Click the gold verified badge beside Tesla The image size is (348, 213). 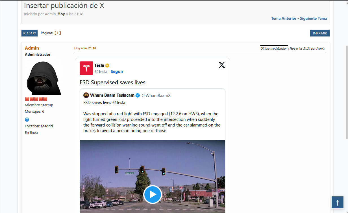point(107,65)
